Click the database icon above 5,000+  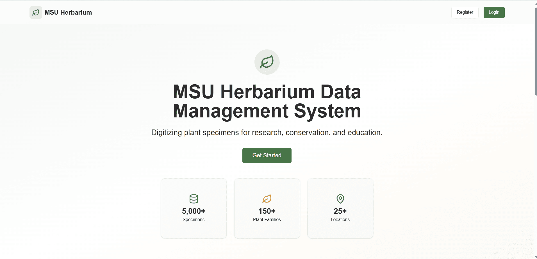pyautogui.click(x=194, y=199)
